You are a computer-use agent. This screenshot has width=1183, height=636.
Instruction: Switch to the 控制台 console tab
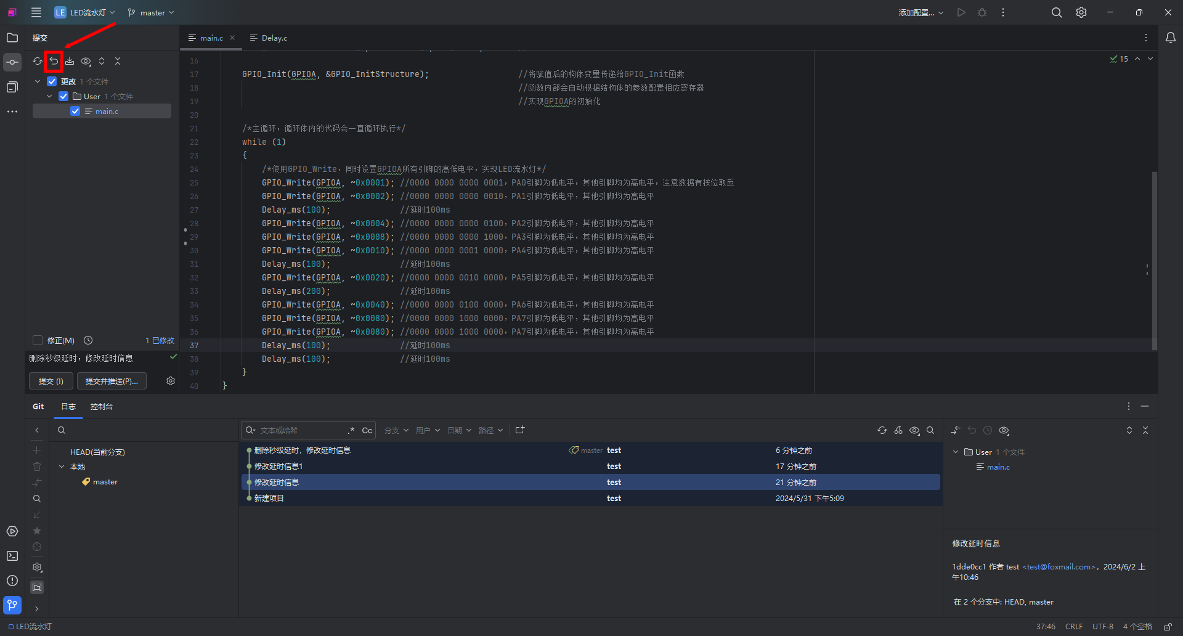tap(101, 406)
